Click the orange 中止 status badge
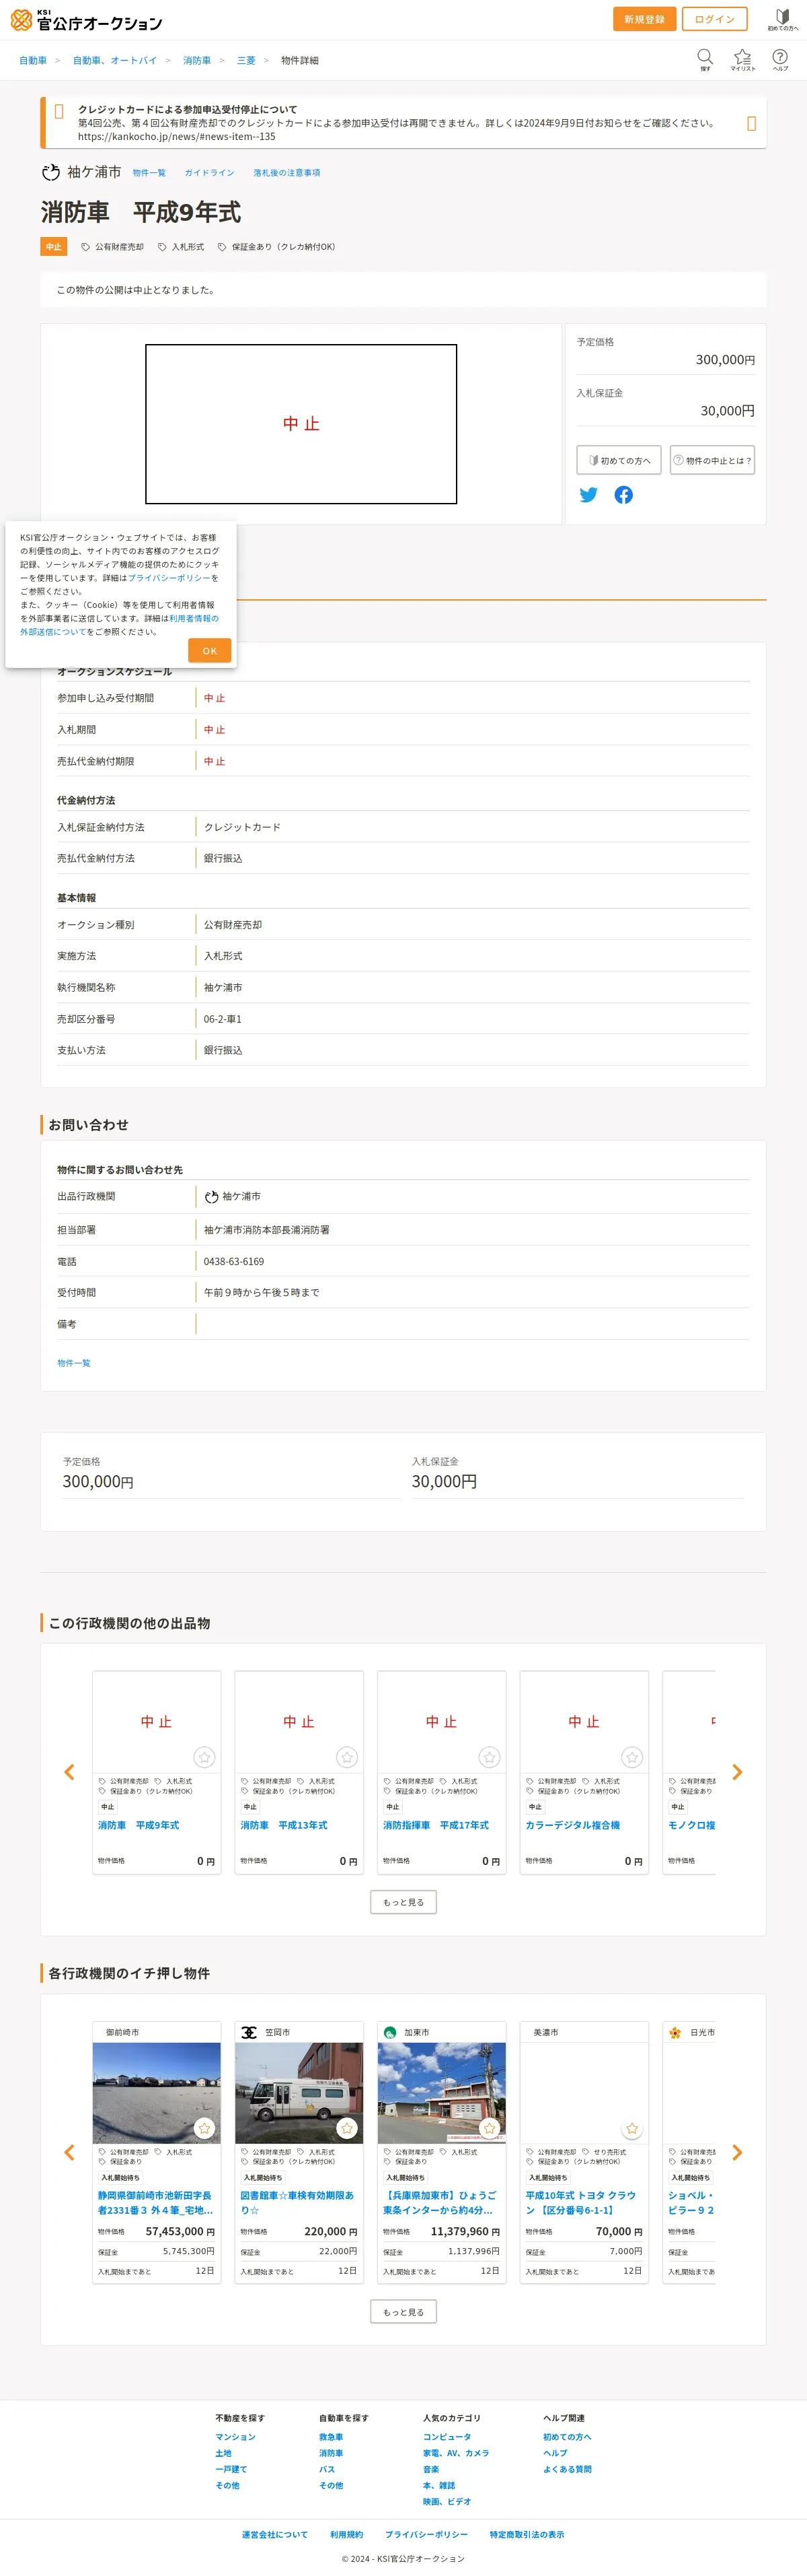Image resolution: width=807 pixels, height=2576 pixels. point(54,247)
